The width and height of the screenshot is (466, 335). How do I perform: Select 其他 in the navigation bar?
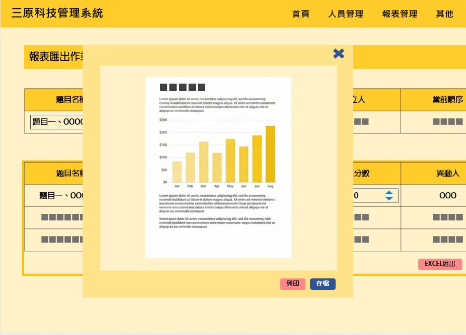coord(444,14)
